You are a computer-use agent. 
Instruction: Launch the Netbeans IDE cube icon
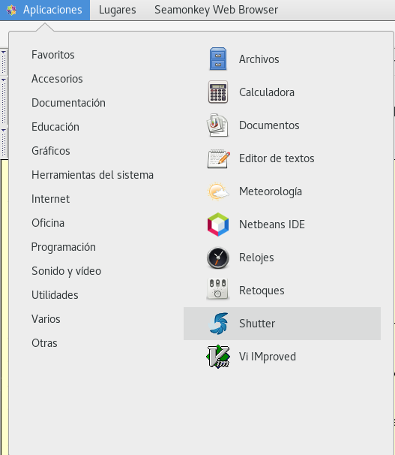pos(218,224)
